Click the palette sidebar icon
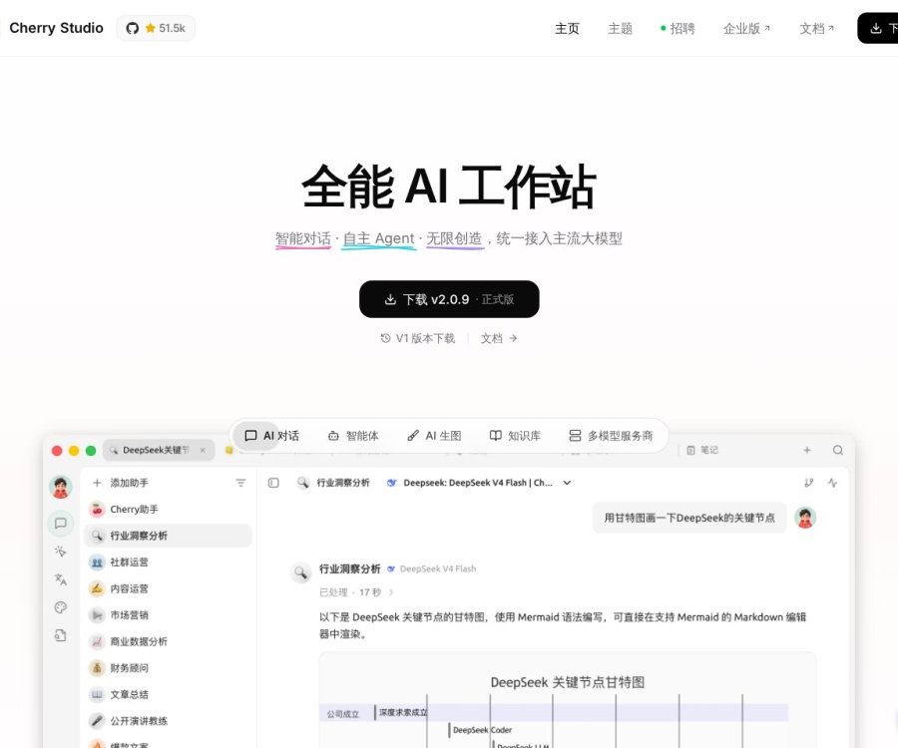The image size is (898, 748). (61, 607)
